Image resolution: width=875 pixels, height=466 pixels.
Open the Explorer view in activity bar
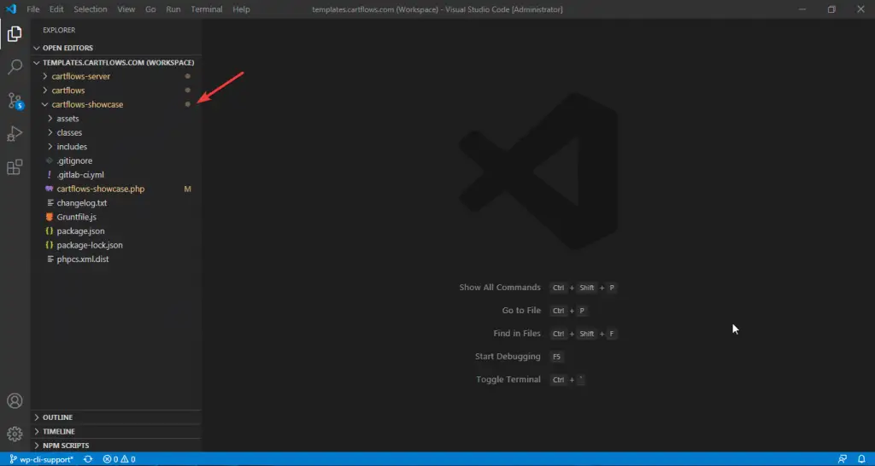point(15,34)
